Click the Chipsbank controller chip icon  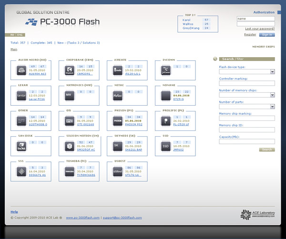point(70,71)
